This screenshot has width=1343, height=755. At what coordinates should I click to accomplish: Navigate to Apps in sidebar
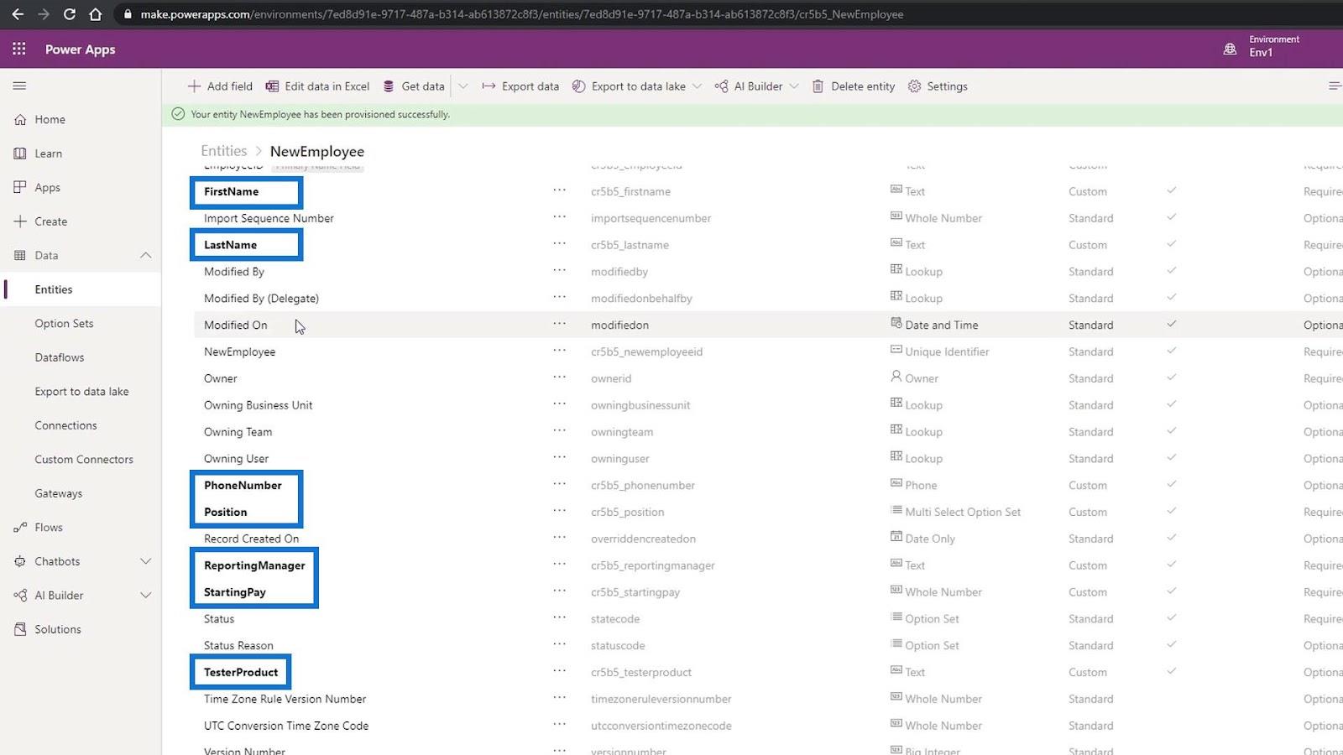47,188
